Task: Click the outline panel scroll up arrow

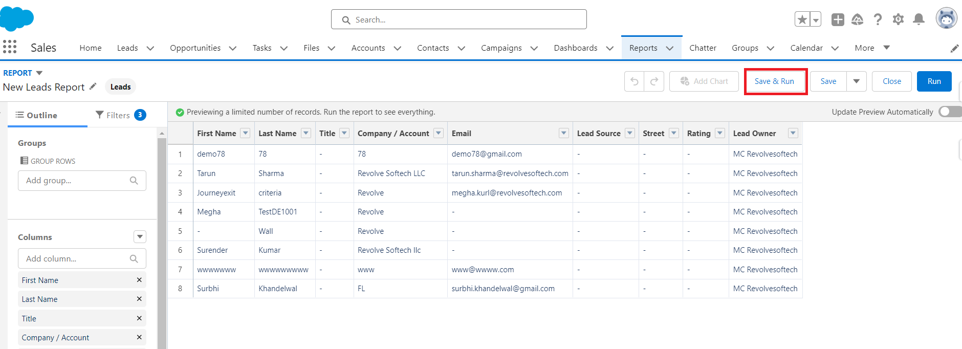Action: pyautogui.click(x=162, y=134)
